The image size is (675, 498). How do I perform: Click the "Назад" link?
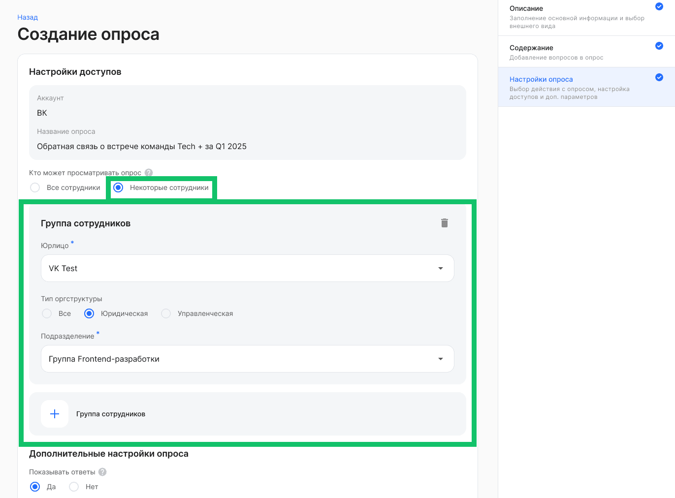(27, 17)
